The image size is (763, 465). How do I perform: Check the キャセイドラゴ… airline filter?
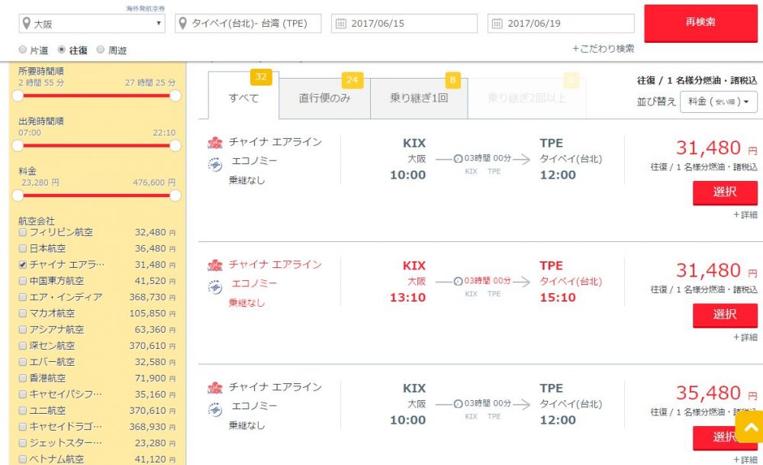22,427
